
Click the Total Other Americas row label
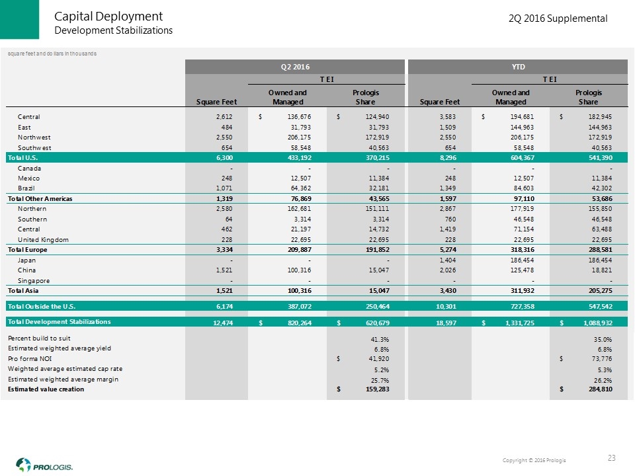point(40,198)
